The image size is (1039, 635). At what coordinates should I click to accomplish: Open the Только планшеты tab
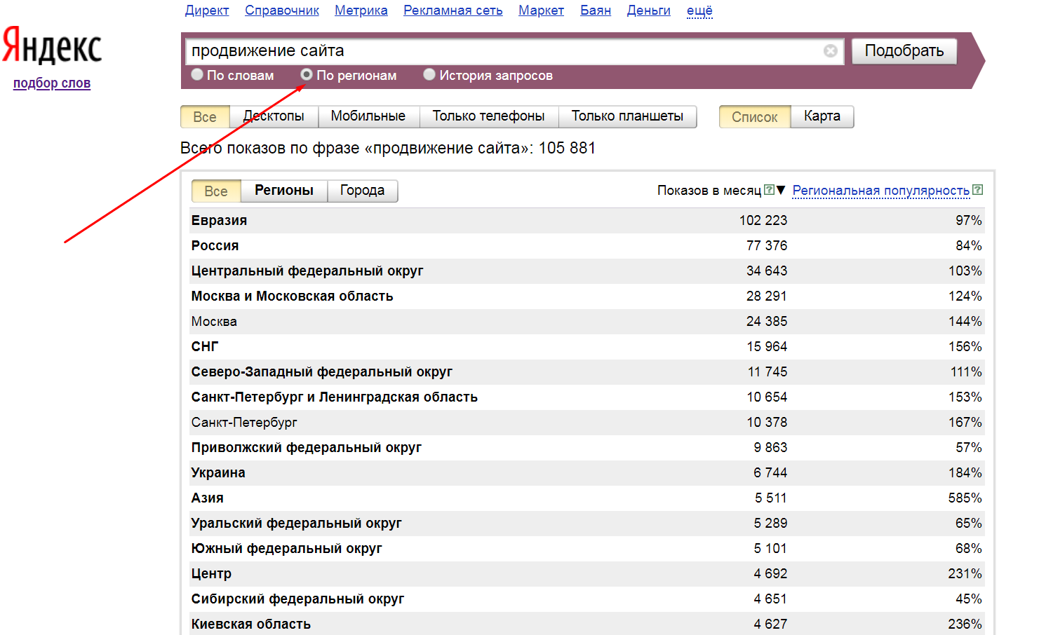click(x=626, y=116)
